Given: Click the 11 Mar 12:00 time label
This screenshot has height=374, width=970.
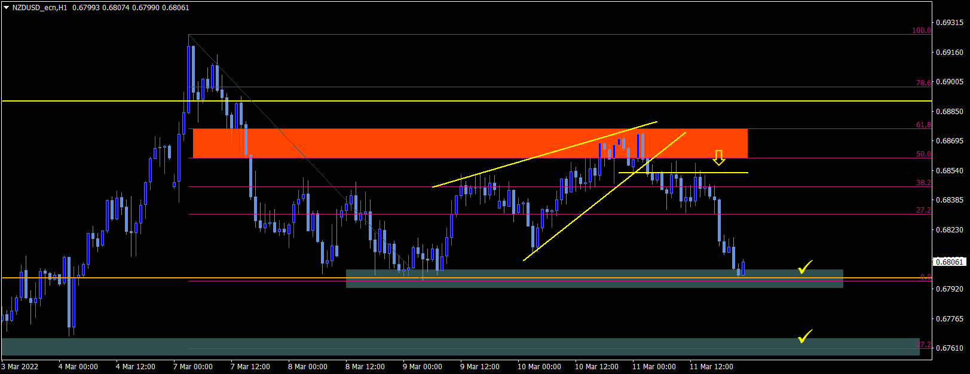Looking at the screenshot, I should click(x=711, y=367).
